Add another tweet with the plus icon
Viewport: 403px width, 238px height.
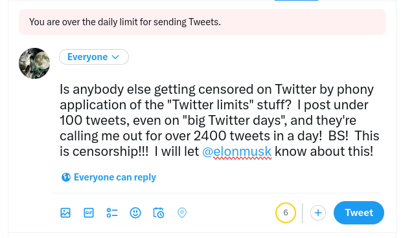tap(318, 213)
